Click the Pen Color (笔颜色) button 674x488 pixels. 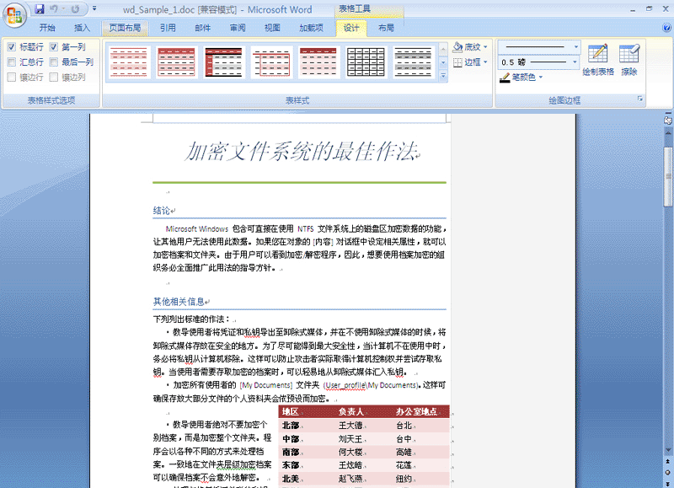[522, 78]
